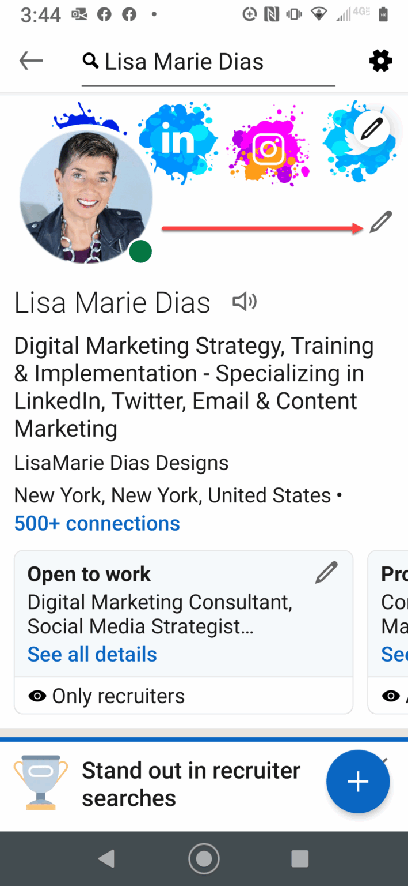The width and height of the screenshot is (408, 886).
Task: Tap the blue plus floating action button
Action: [x=358, y=782]
